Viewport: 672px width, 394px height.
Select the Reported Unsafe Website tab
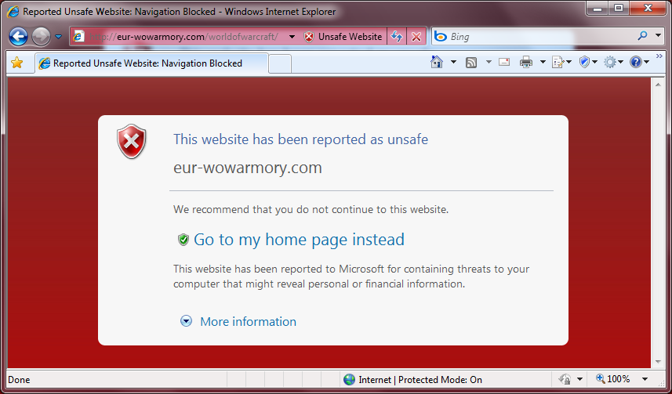point(151,63)
